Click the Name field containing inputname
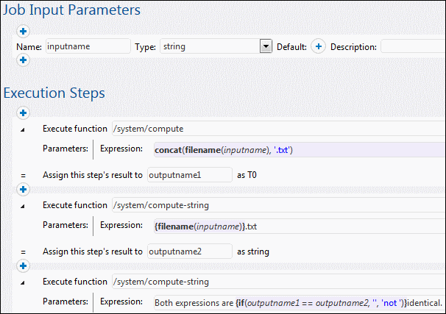This screenshot has width=446, height=314. click(88, 46)
